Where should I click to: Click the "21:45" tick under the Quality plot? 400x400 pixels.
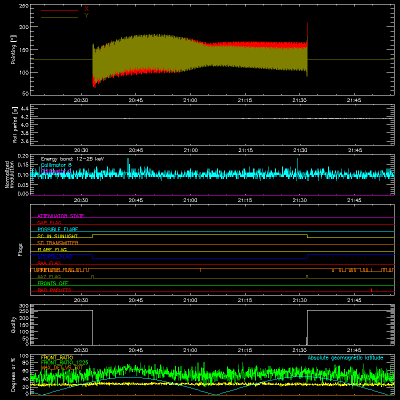(x=354, y=350)
